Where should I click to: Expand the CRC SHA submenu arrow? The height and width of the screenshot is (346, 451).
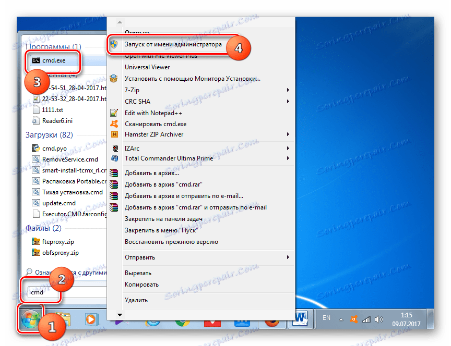288,102
